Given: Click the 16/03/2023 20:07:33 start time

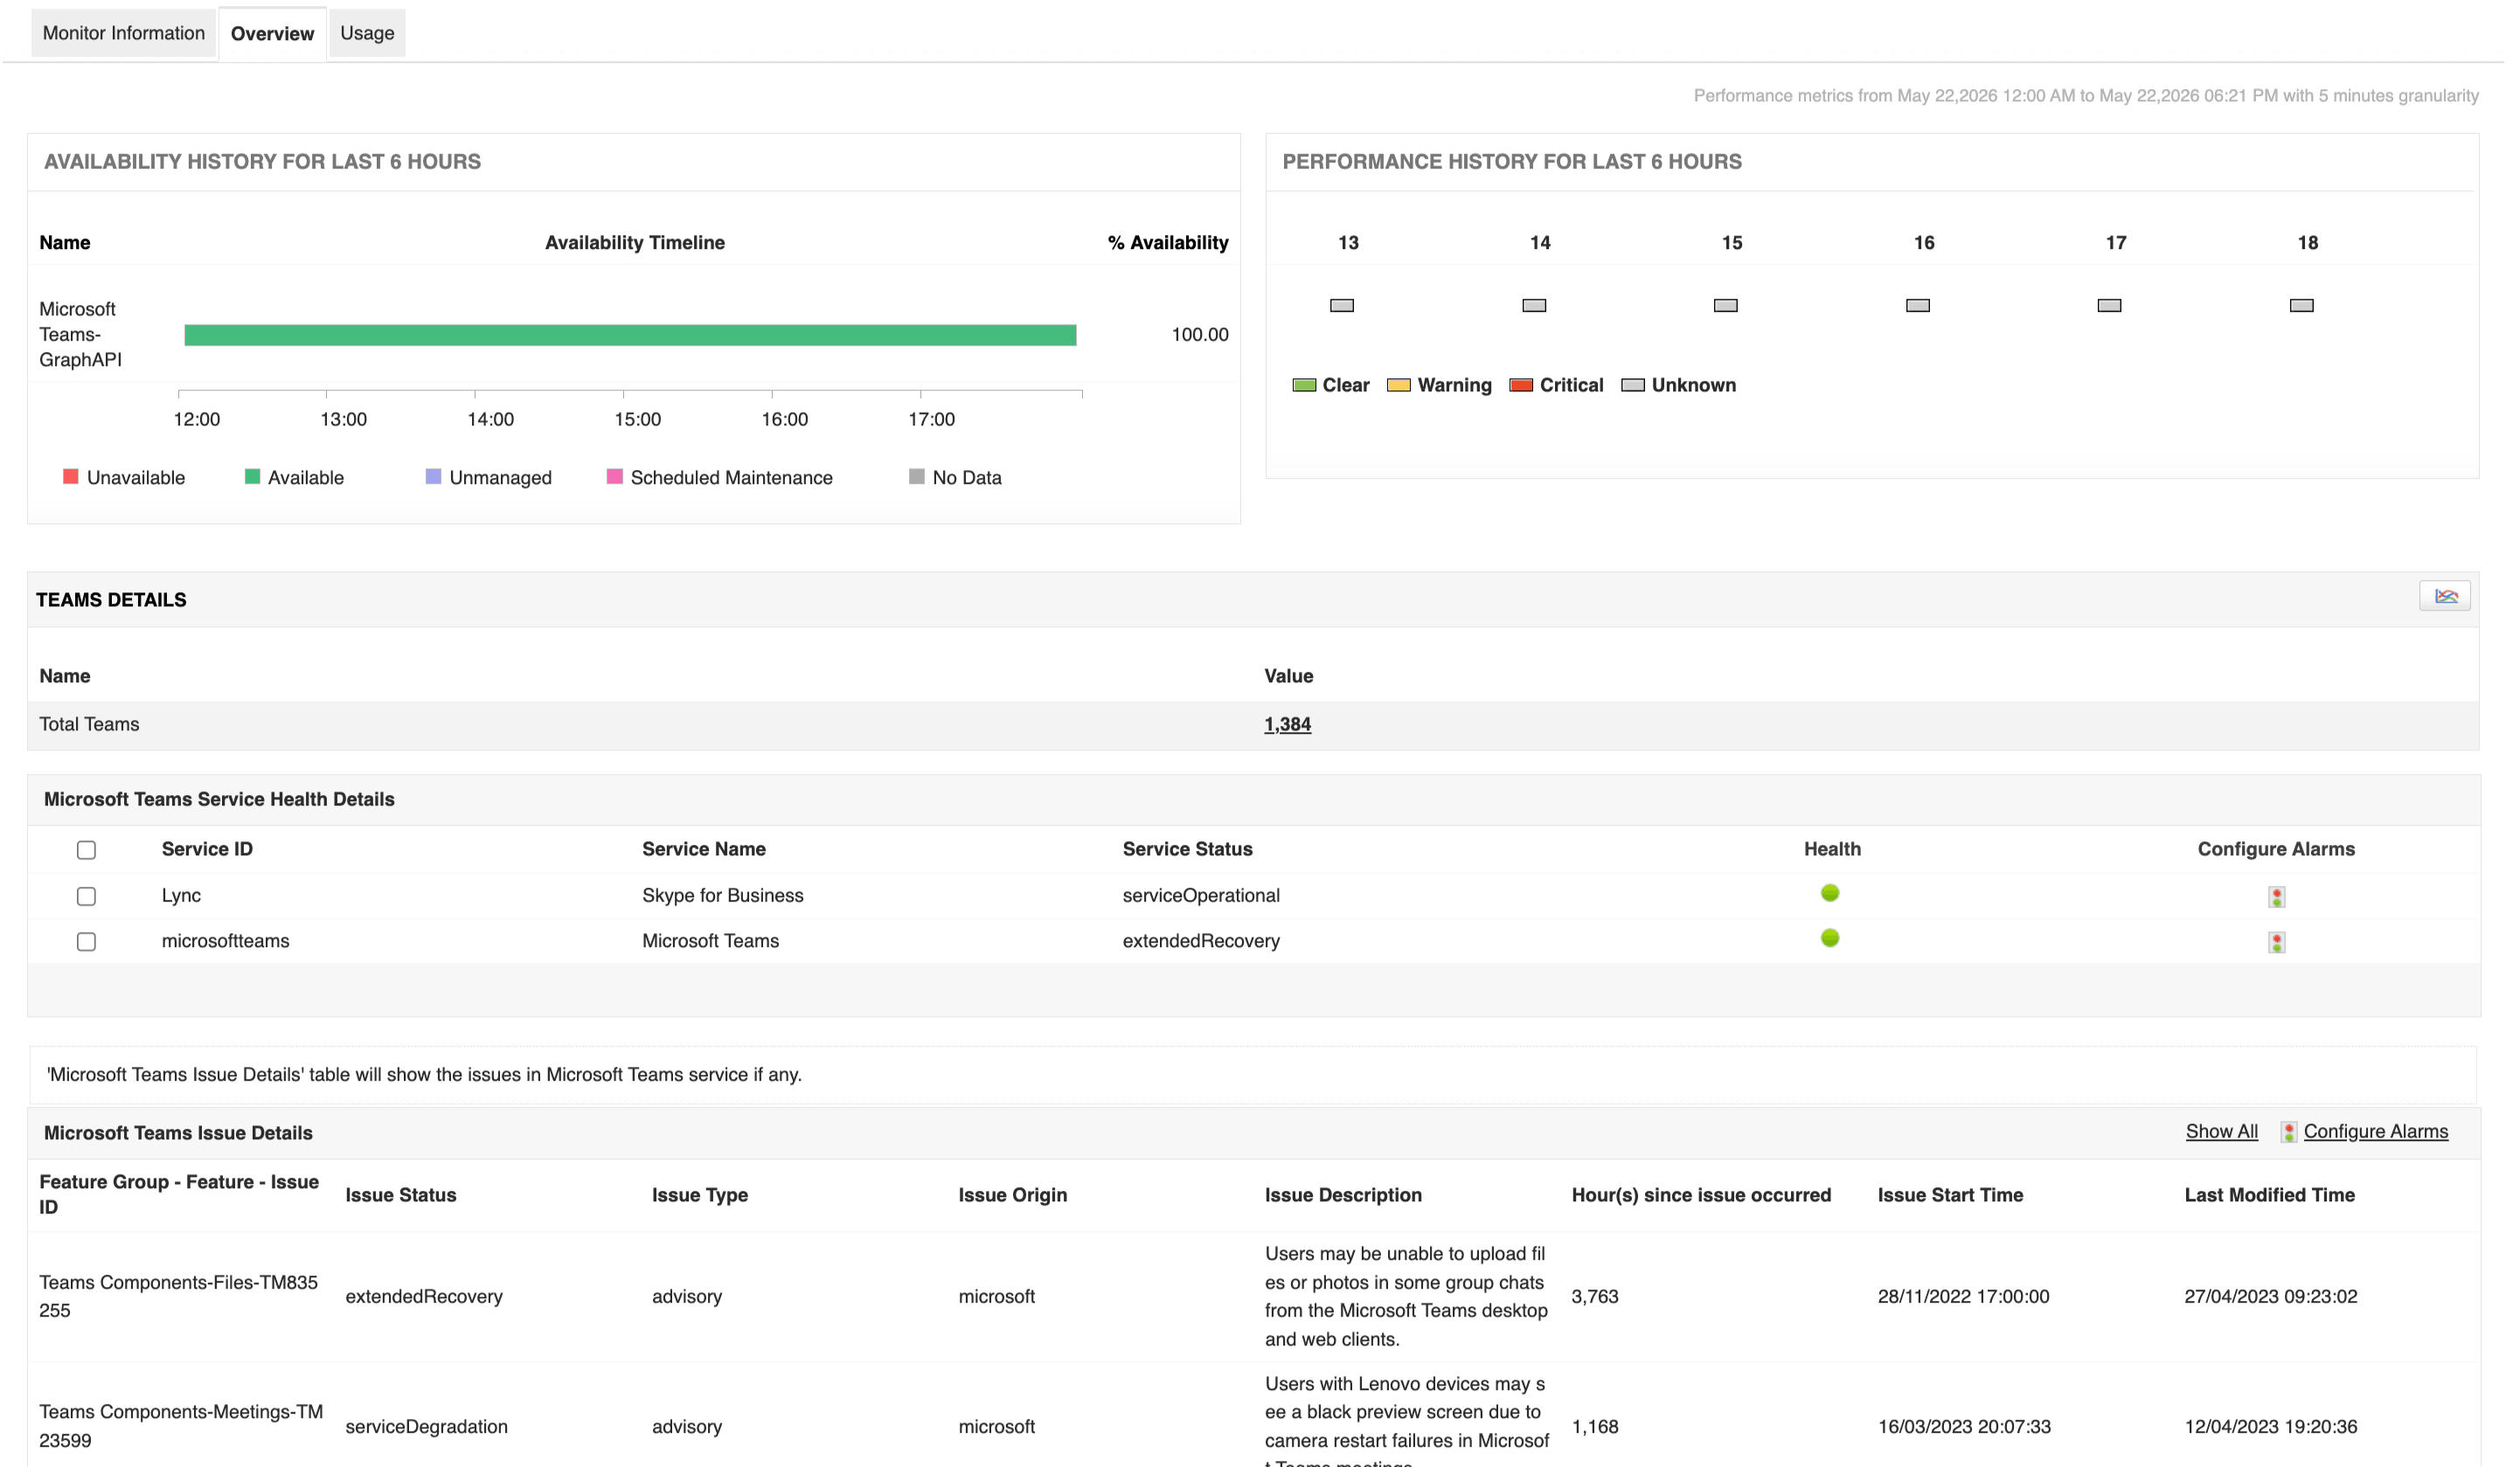Looking at the screenshot, I should [1963, 1426].
